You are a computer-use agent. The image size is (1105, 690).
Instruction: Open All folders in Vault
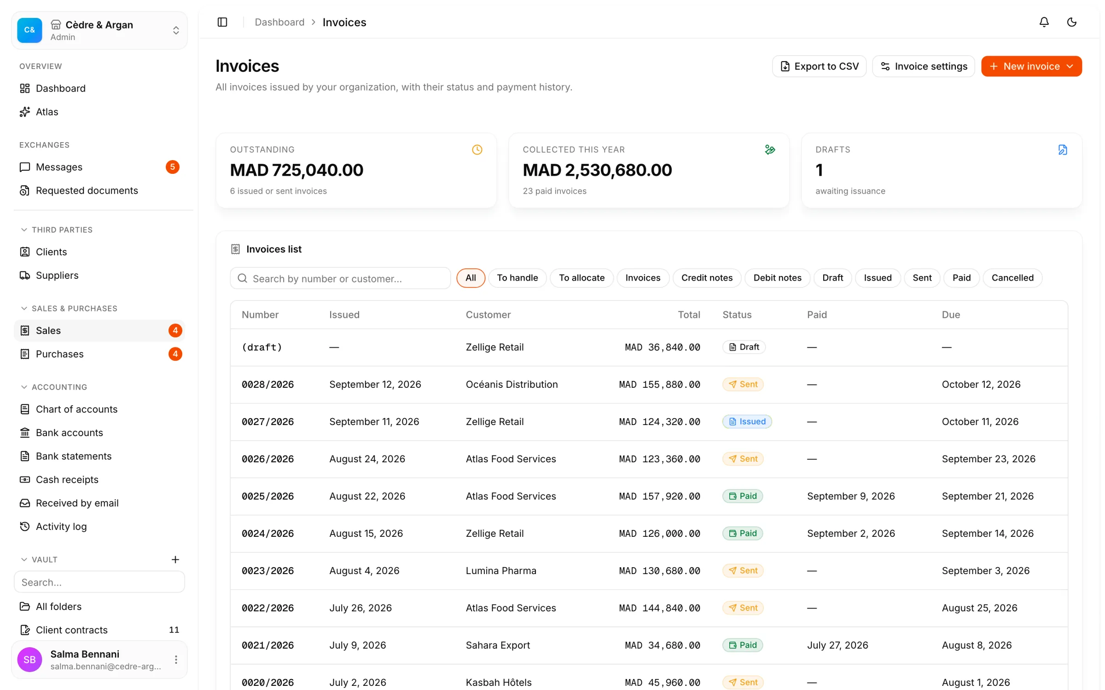(99, 606)
